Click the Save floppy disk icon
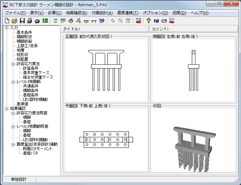Image resolution: width=241 pixels, height=185 pixels. 22,21
